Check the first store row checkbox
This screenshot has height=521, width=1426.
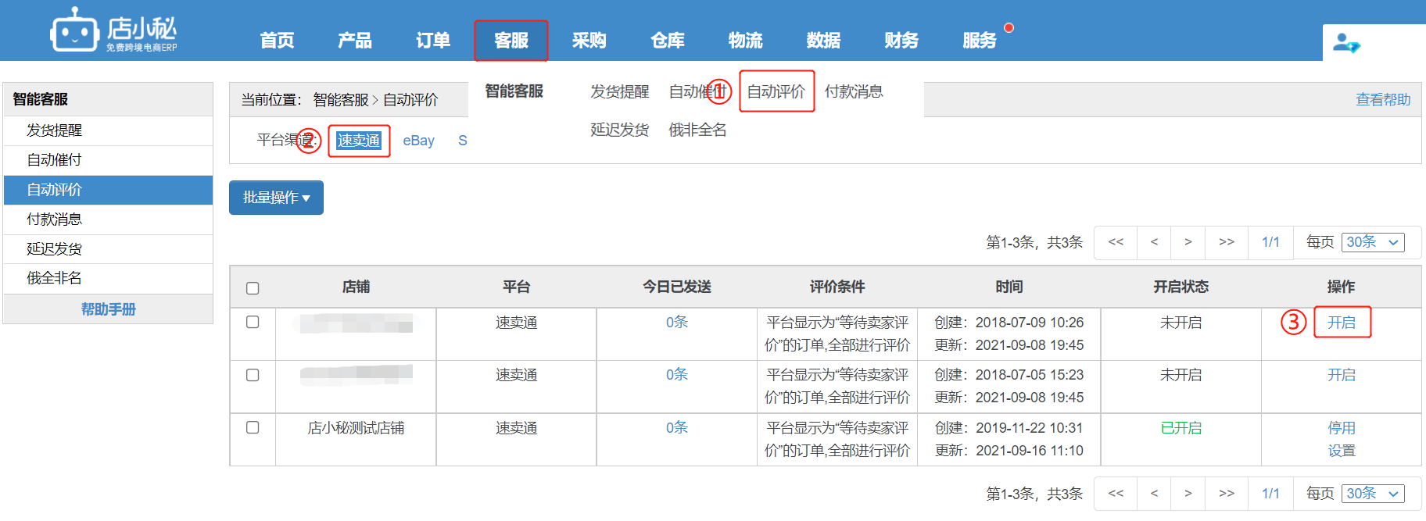[x=253, y=322]
